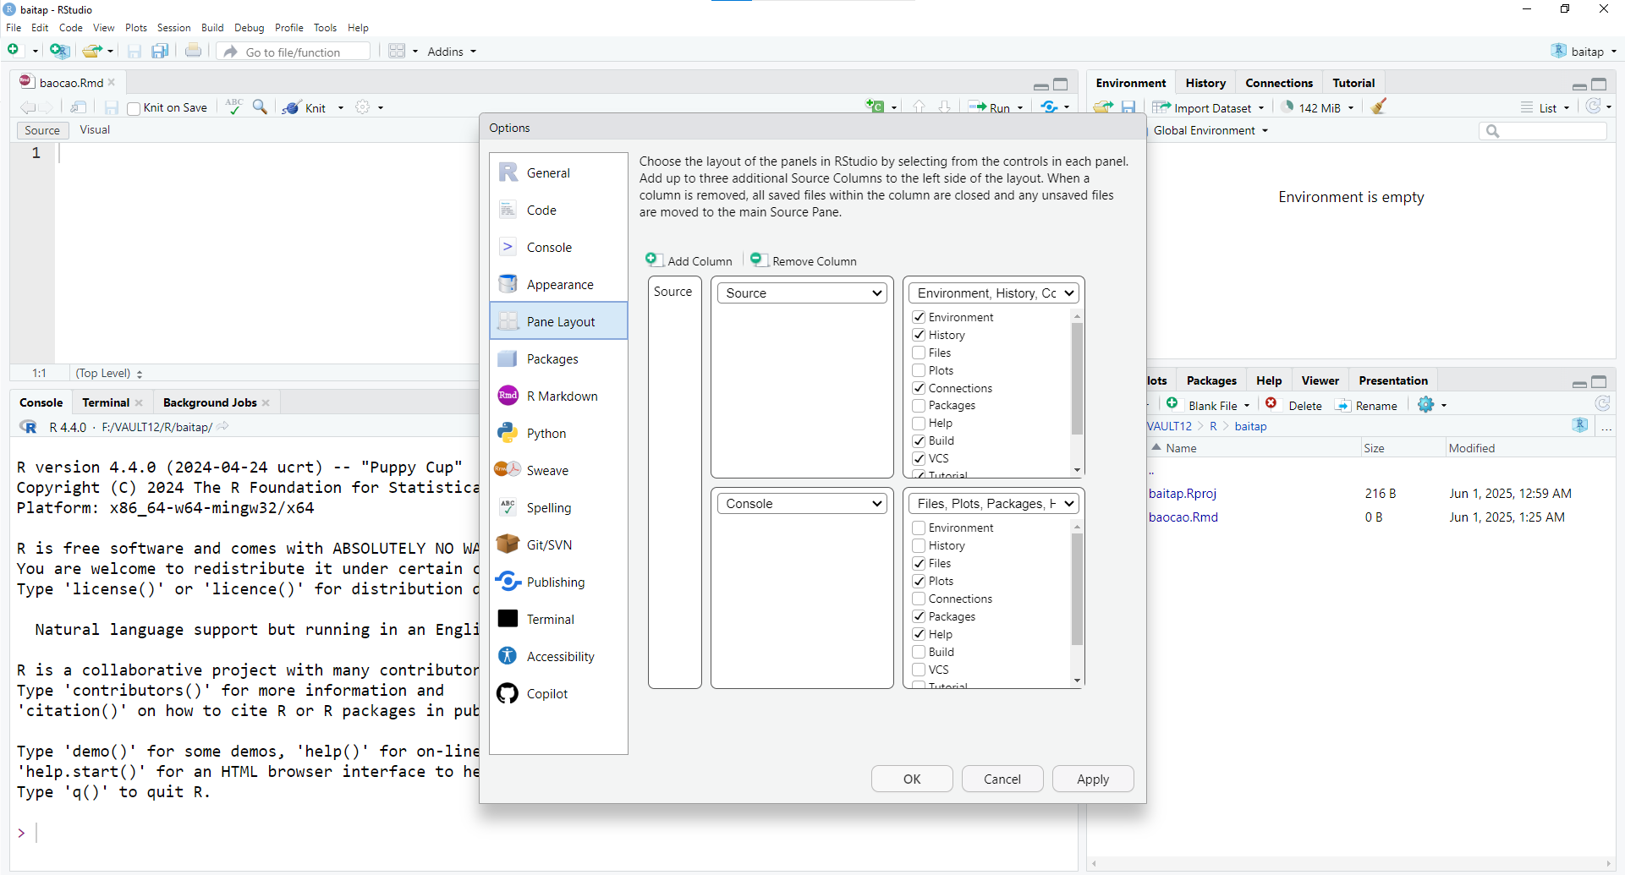Open Spelling options category
This screenshot has height=875, width=1625.
coord(558,507)
